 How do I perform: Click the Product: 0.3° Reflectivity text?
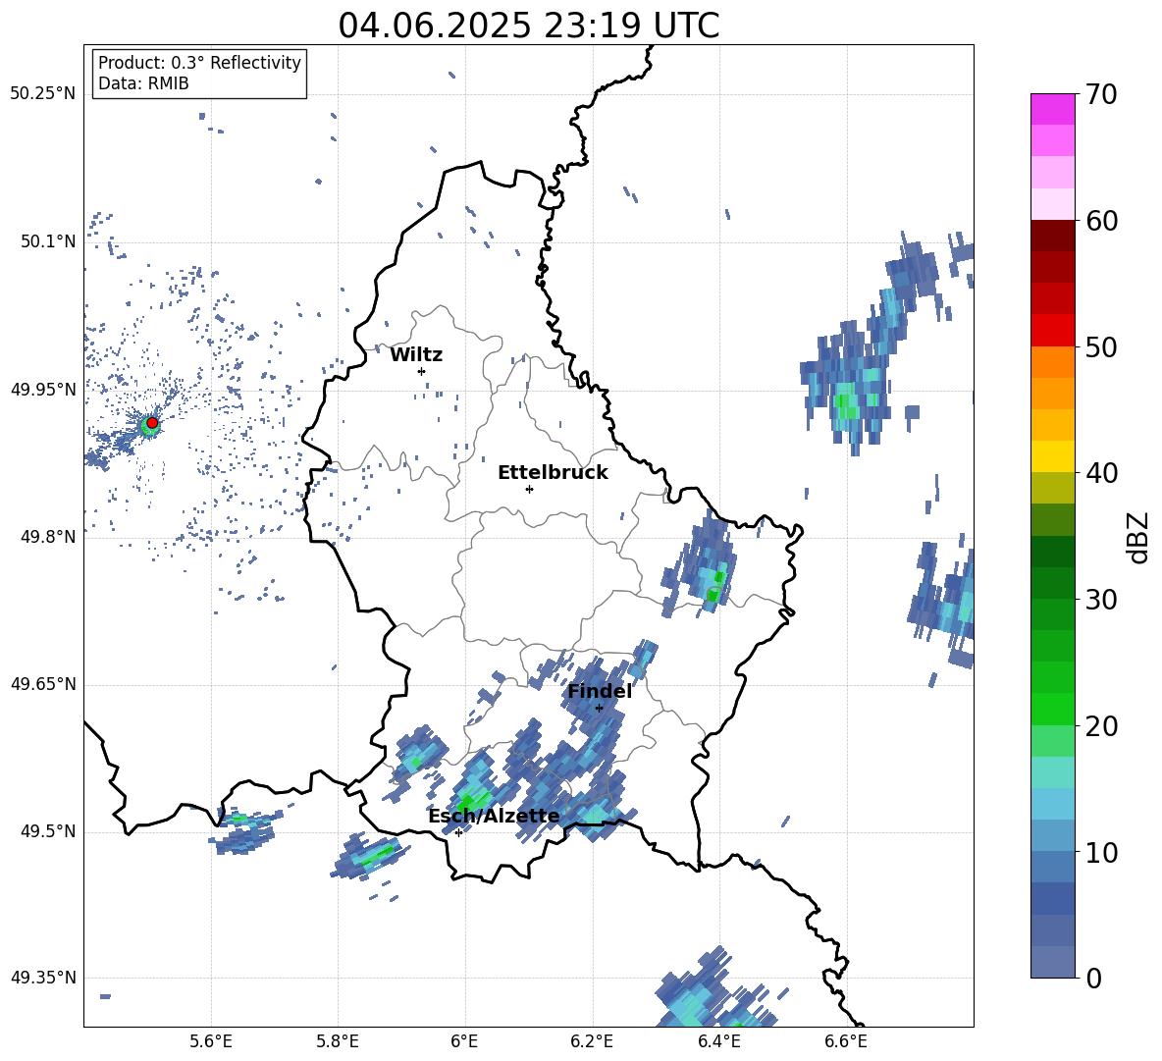pyautogui.click(x=199, y=63)
